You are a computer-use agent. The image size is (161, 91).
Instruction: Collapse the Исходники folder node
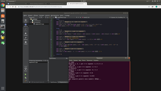coord(31,22)
